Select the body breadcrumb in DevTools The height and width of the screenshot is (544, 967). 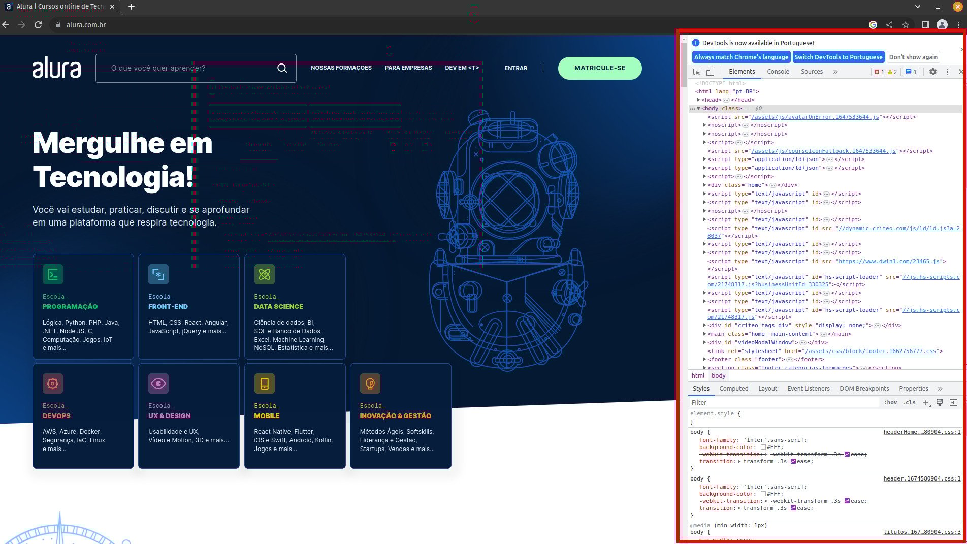(718, 376)
